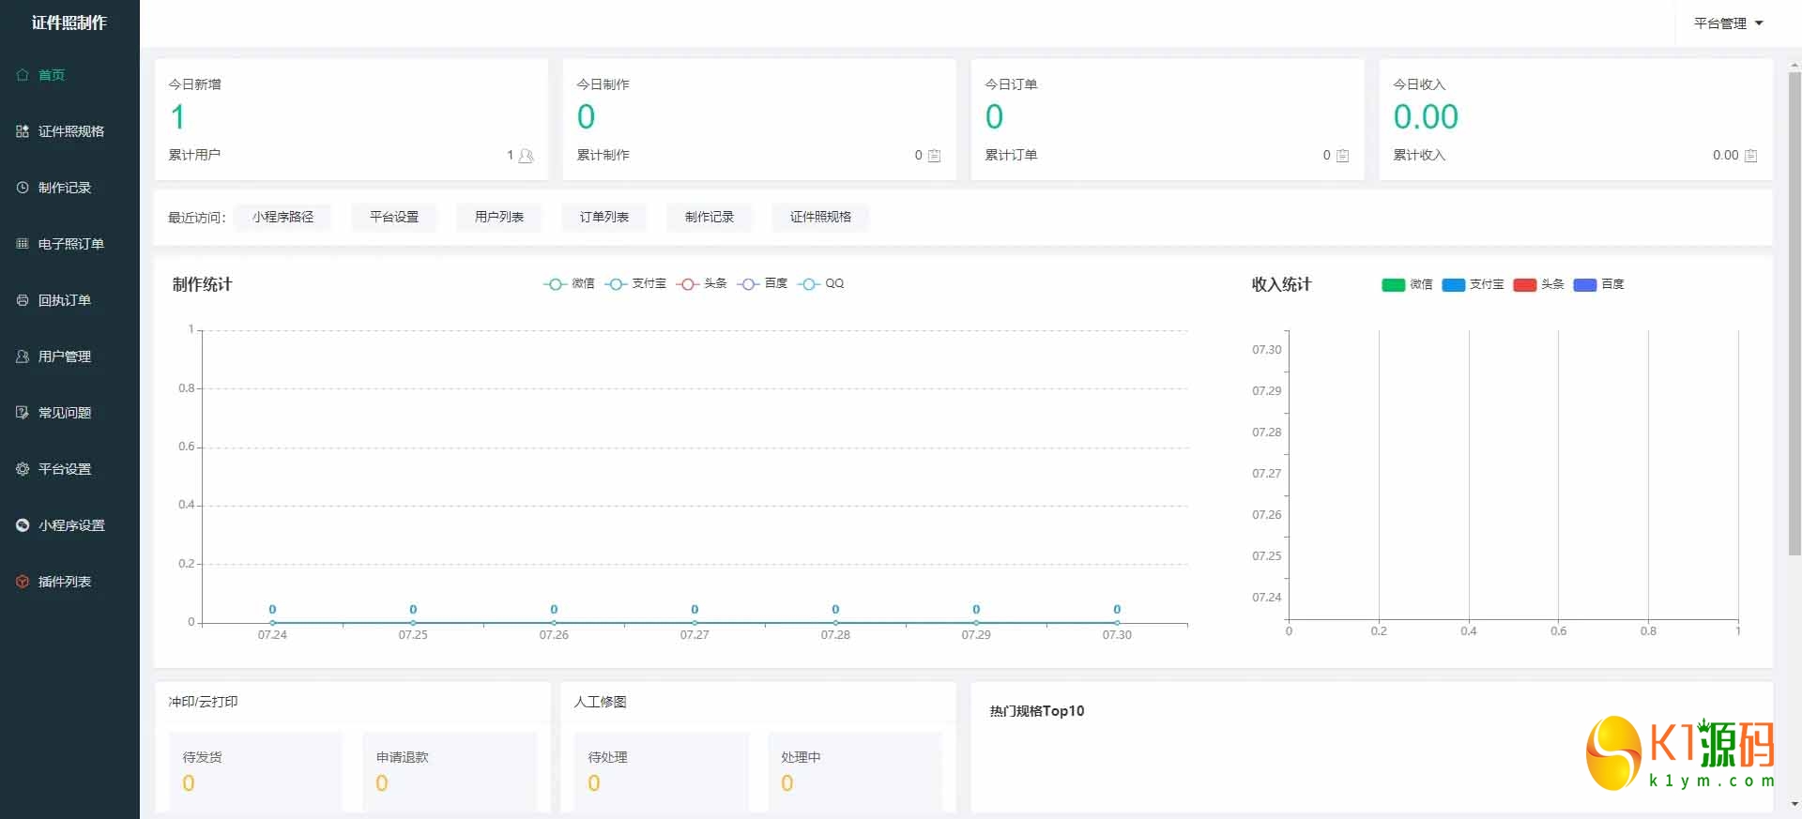The width and height of the screenshot is (1802, 819).
Task: Toggle QQ series in 制作统计 legend
Action: [x=821, y=283]
